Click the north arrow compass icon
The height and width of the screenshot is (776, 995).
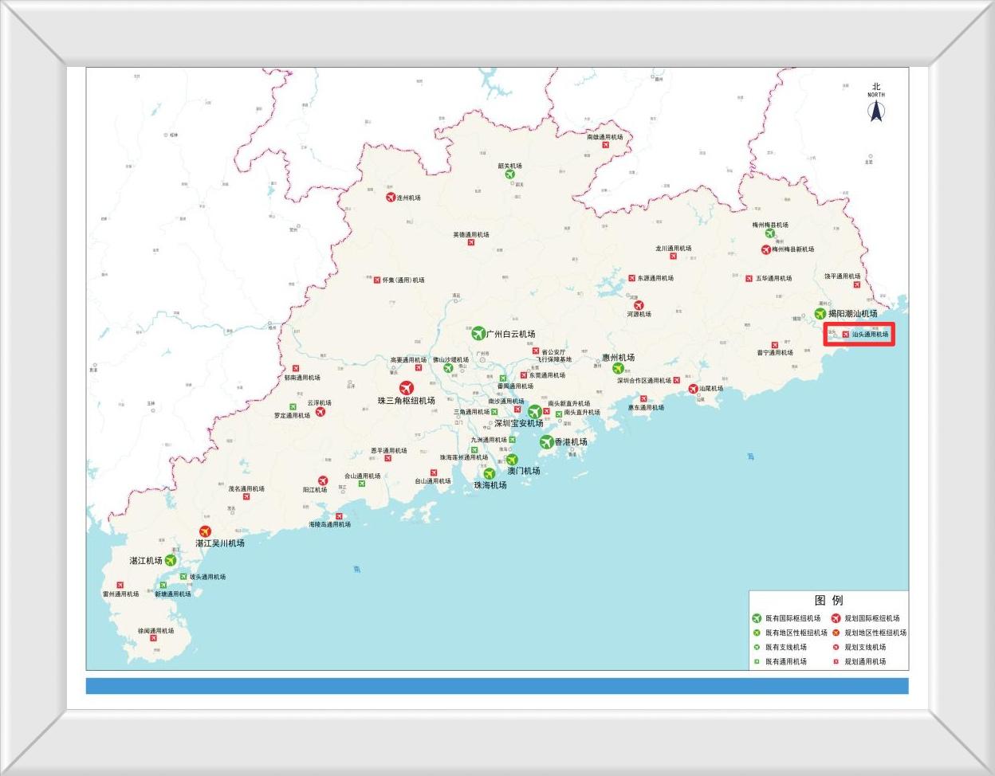click(876, 112)
